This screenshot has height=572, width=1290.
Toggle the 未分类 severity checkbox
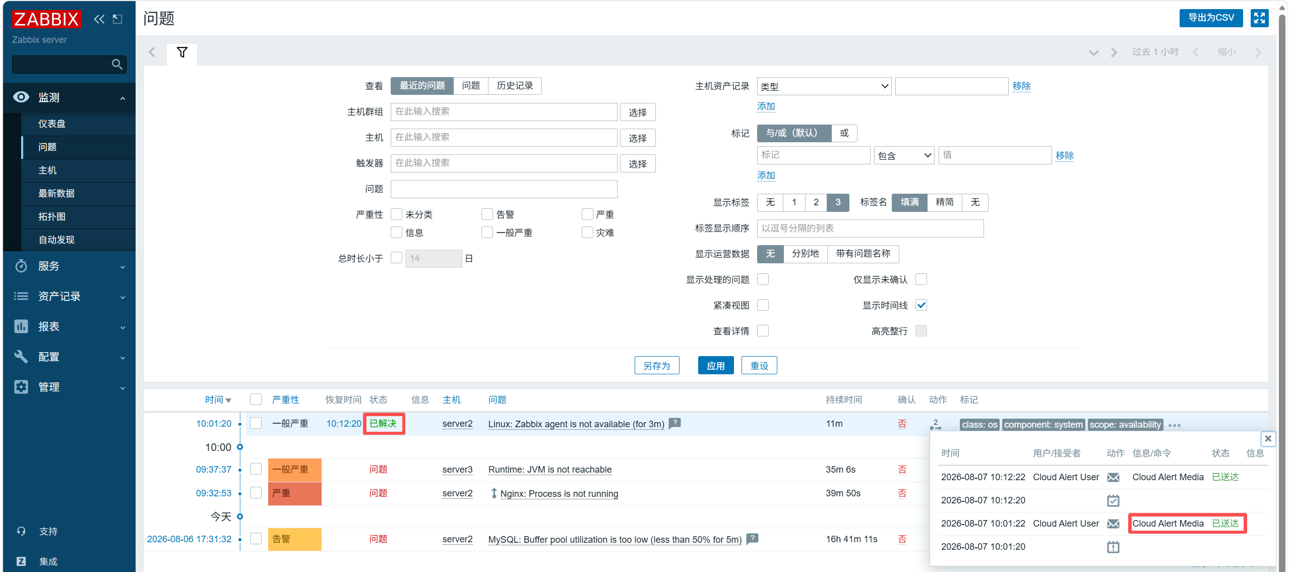coord(397,214)
